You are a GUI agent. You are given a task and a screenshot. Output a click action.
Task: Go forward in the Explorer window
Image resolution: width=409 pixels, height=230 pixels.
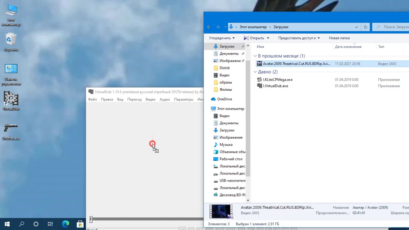218,27
